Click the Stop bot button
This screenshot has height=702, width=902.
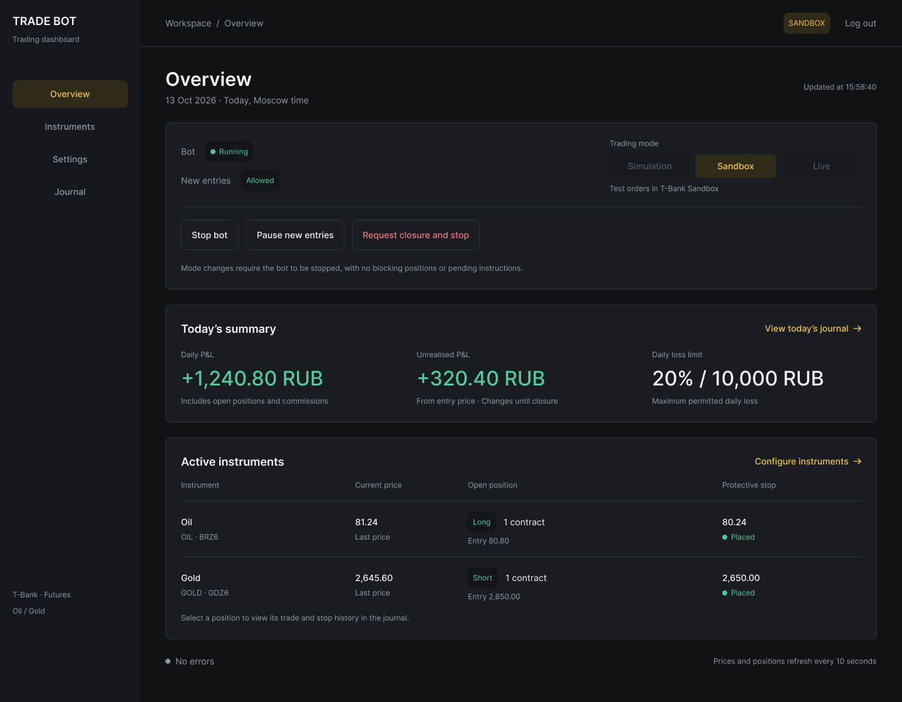point(210,235)
